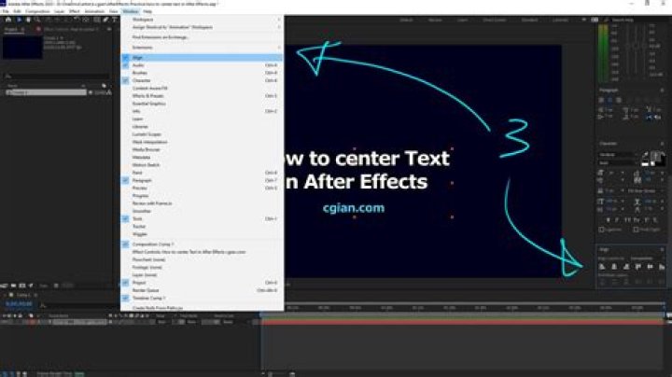The width and height of the screenshot is (672, 377).
Task: Switch to Libraries workspace
Action: pyautogui.click(x=560, y=20)
